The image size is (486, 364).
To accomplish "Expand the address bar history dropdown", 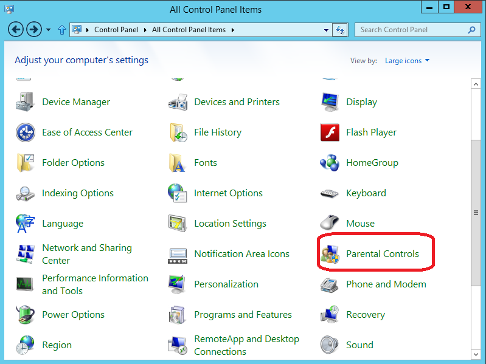I will 326,30.
